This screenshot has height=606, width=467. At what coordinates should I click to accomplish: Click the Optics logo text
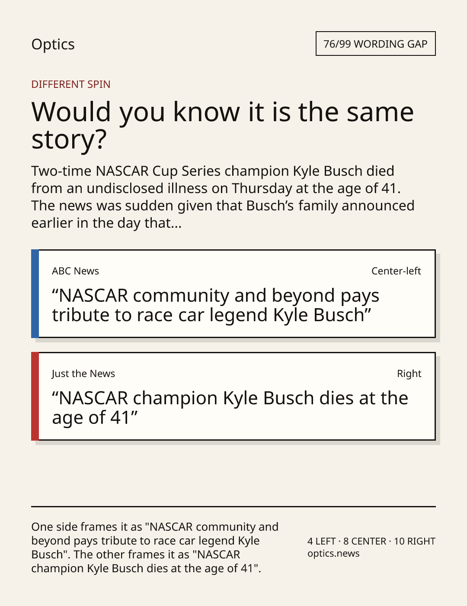[x=53, y=44]
